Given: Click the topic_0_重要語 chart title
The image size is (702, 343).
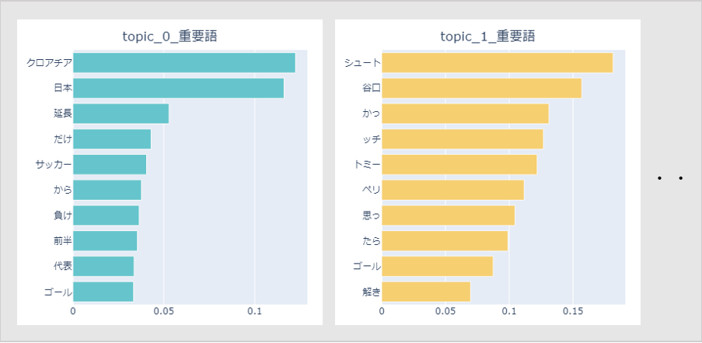Looking at the screenshot, I should 169,37.
